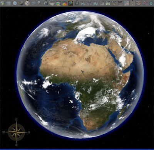The width and height of the screenshot is (154, 150).
Task: Click the compass rose west marker
Action: point(4,132)
